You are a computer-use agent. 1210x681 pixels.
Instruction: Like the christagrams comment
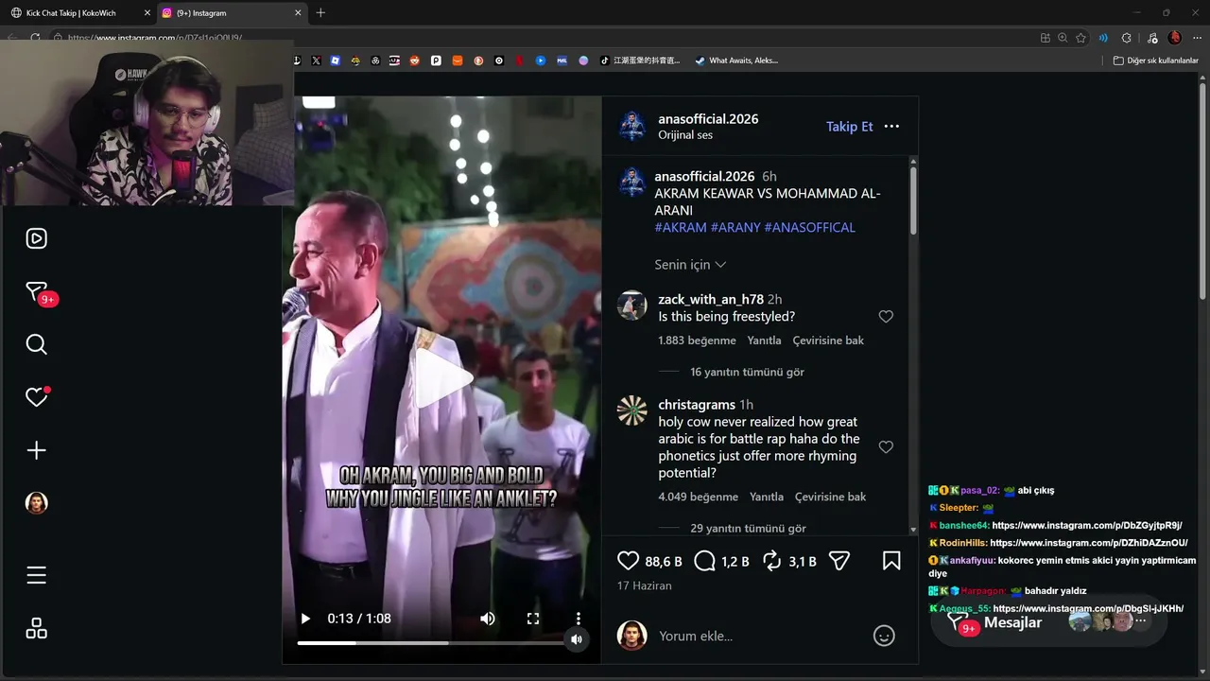tap(886, 447)
